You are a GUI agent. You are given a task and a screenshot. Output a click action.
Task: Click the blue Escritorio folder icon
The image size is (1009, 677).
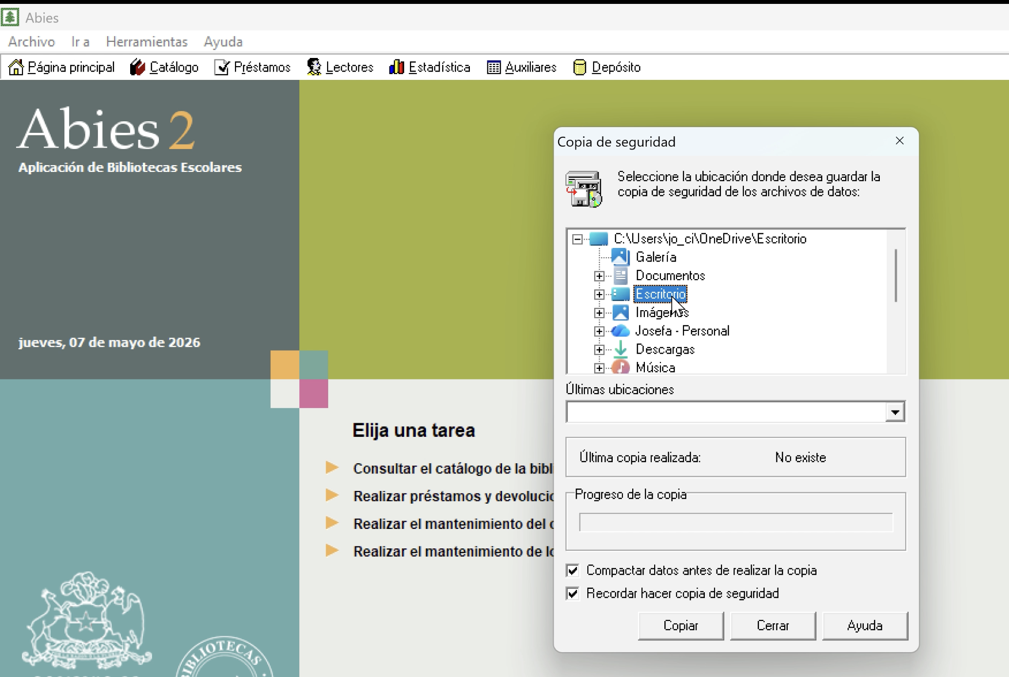tap(621, 294)
